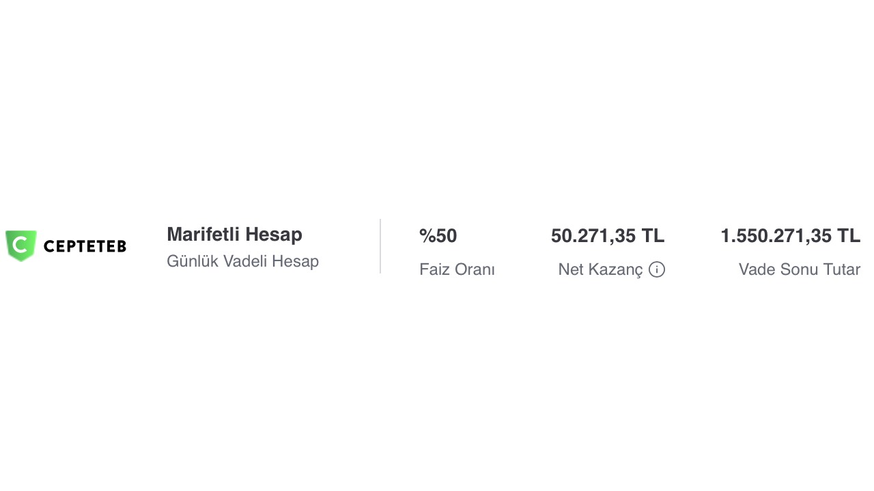Click the %50 interest rate value
This screenshot has width=874, height=491.
click(x=438, y=236)
